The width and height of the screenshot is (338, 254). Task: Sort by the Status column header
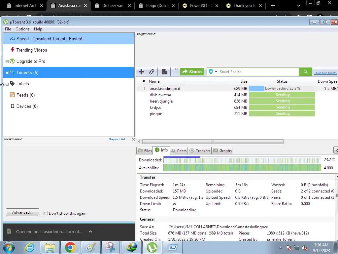coord(282,81)
